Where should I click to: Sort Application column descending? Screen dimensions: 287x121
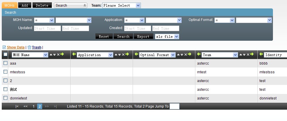pos(119,55)
